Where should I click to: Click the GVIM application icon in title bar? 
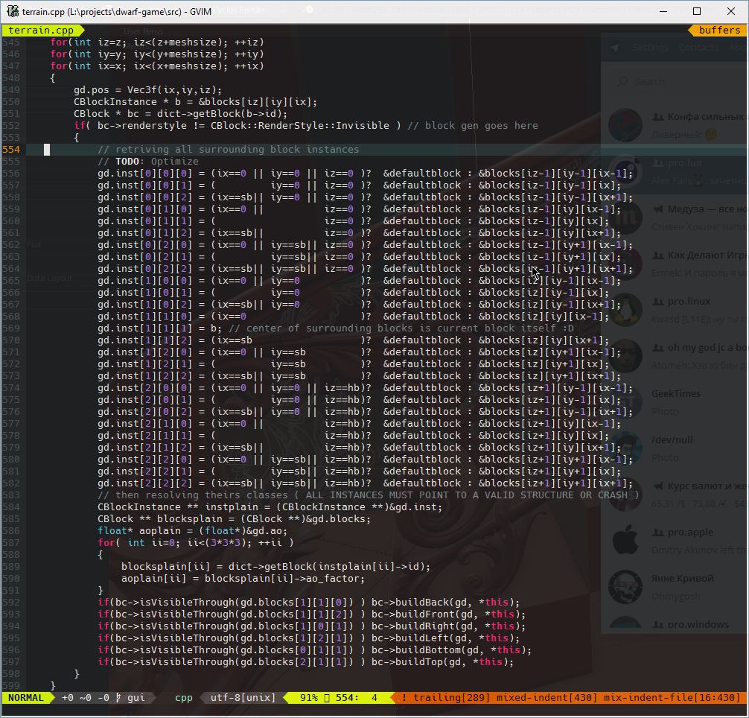13,11
